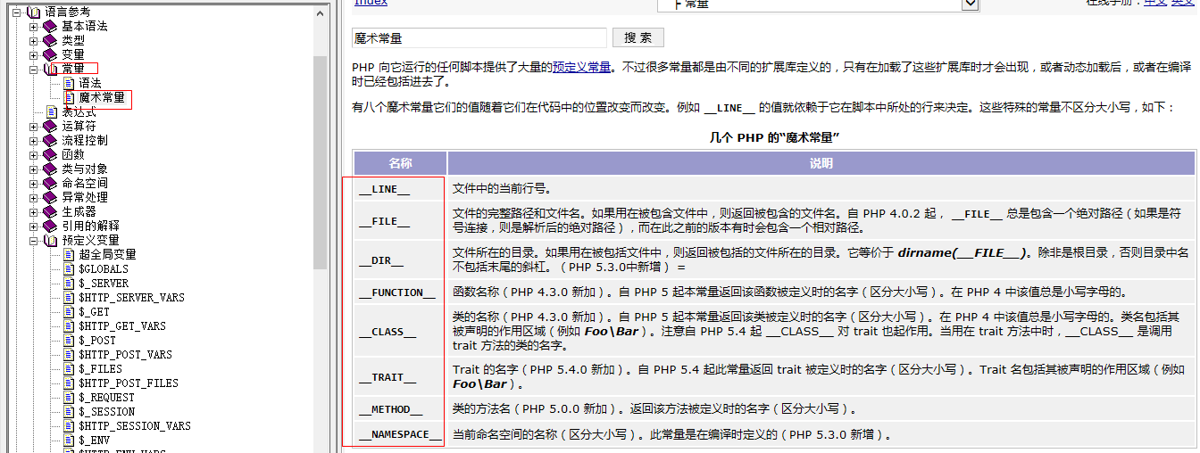Expand the 运算符 tree node
The image size is (1200, 453).
pyautogui.click(x=34, y=127)
